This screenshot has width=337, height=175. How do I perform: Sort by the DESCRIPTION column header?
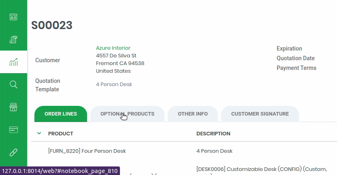[213, 134]
